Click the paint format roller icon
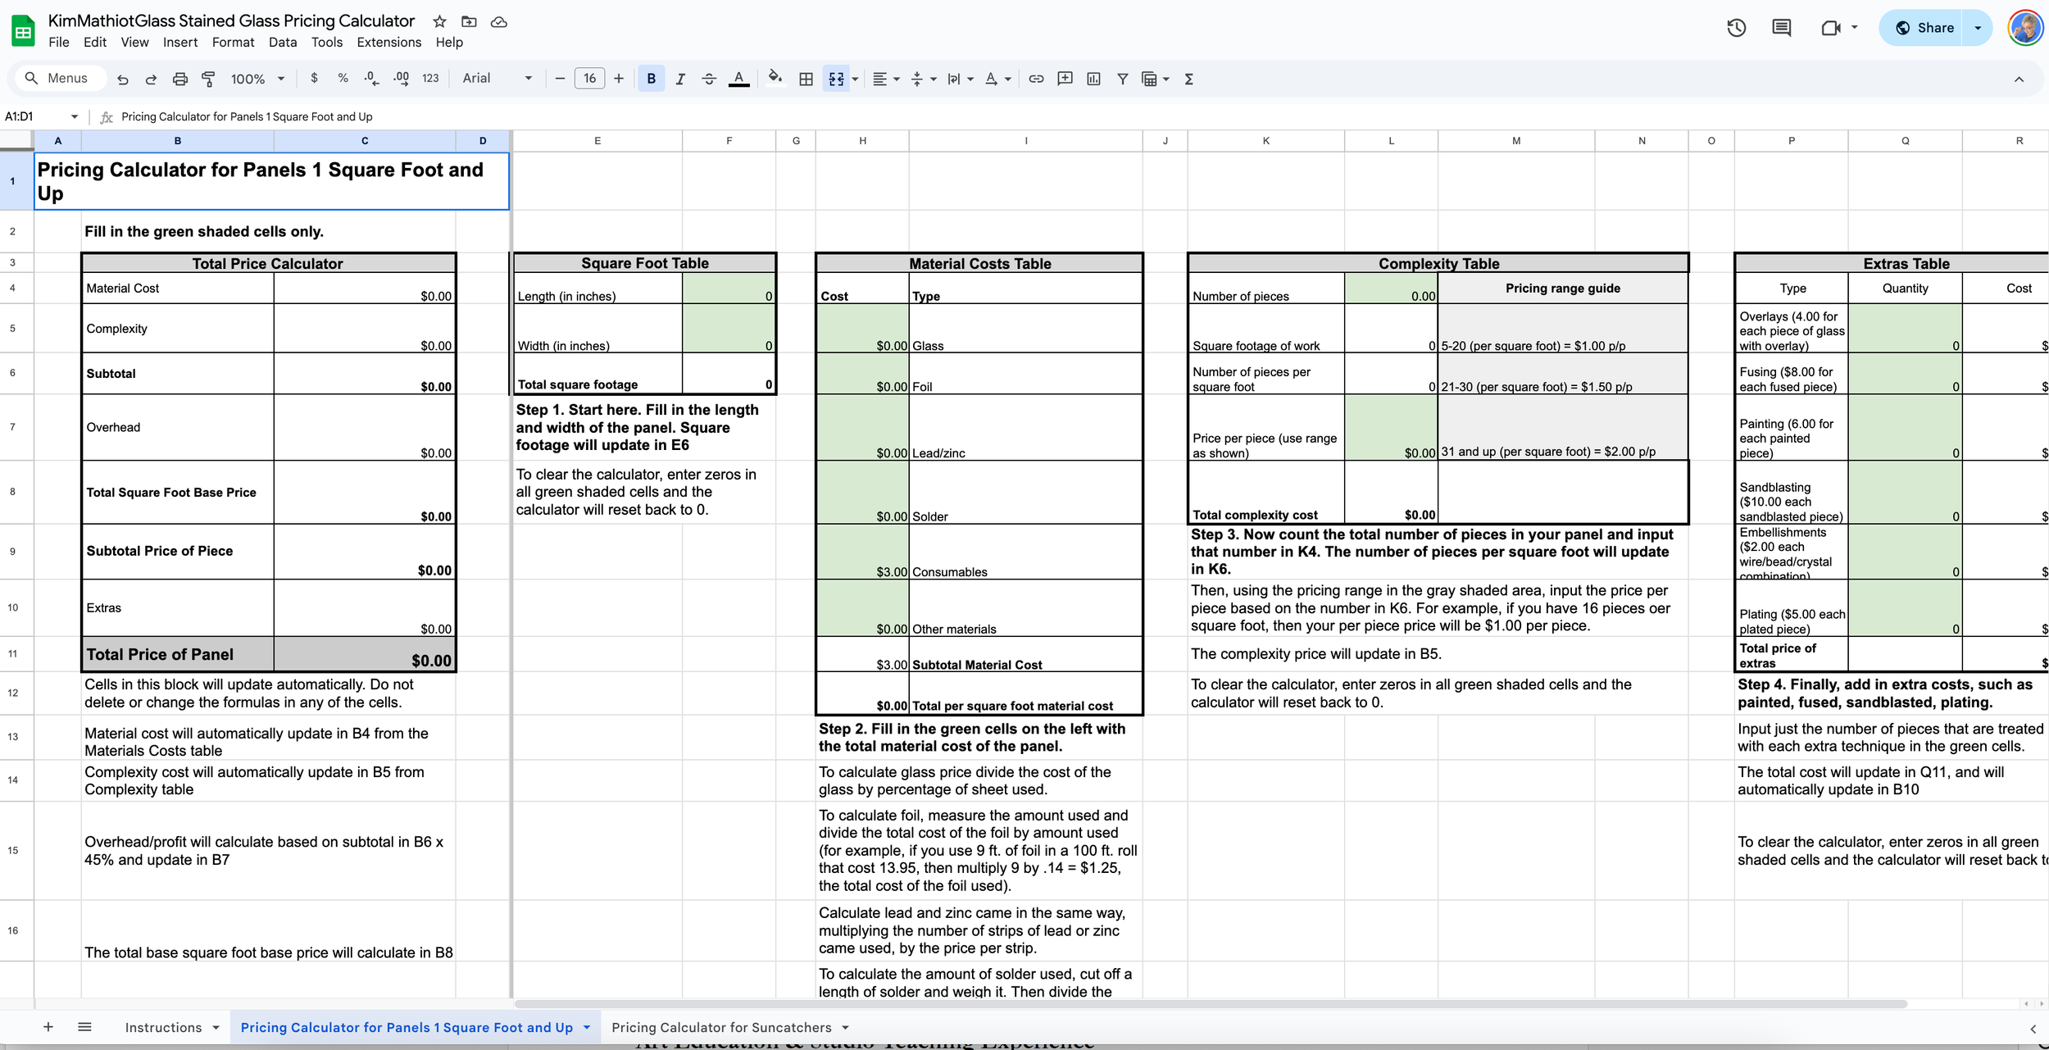 click(x=208, y=79)
